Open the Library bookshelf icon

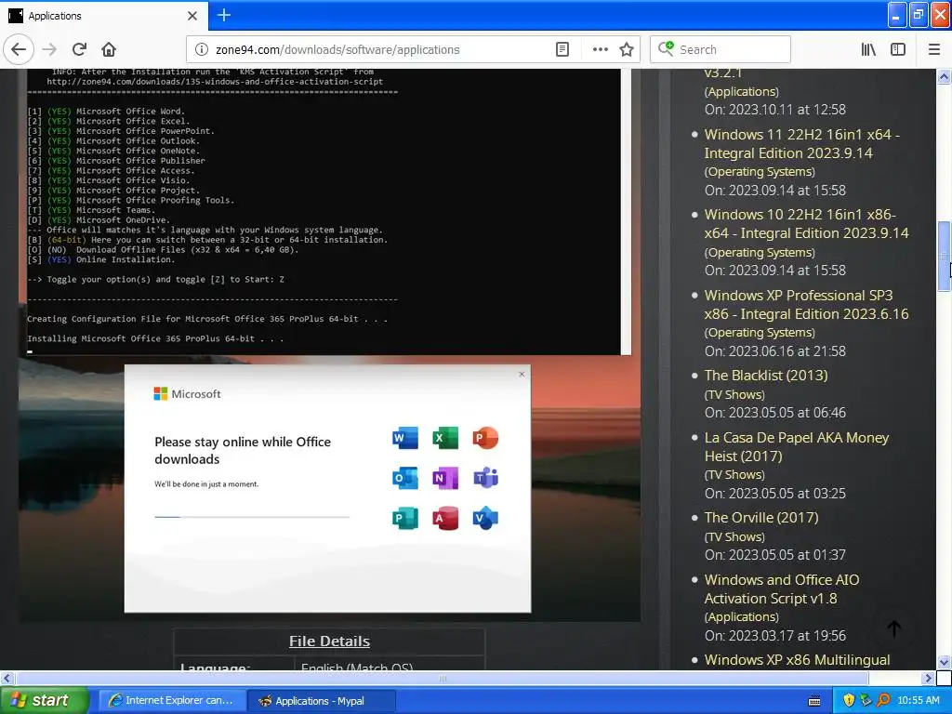[x=868, y=49]
